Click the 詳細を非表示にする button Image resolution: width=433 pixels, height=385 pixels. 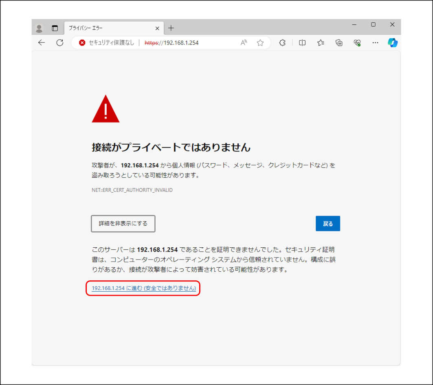pos(123,223)
